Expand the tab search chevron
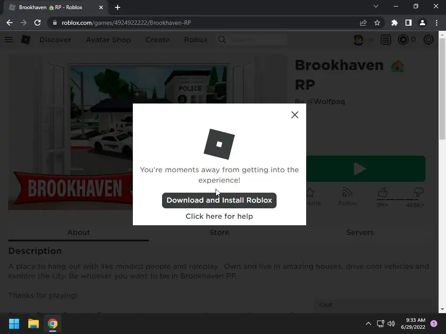Image resolution: width=446 pixels, height=334 pixels. (376, 6)
